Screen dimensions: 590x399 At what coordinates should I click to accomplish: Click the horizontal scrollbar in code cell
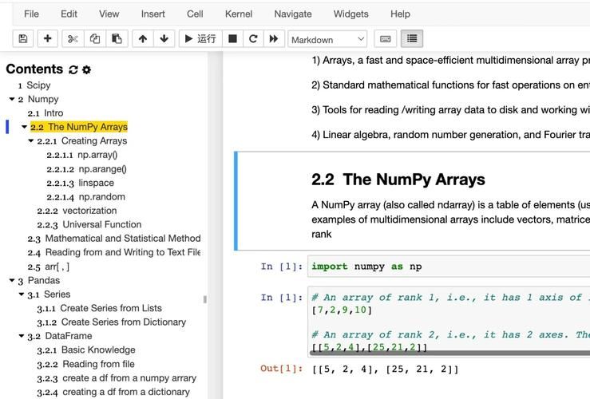(x=449, y=354)
